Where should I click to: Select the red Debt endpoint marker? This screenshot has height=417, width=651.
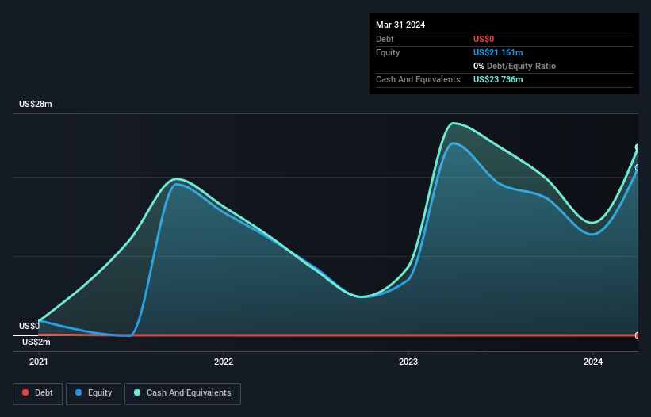(x=638, y=335)
